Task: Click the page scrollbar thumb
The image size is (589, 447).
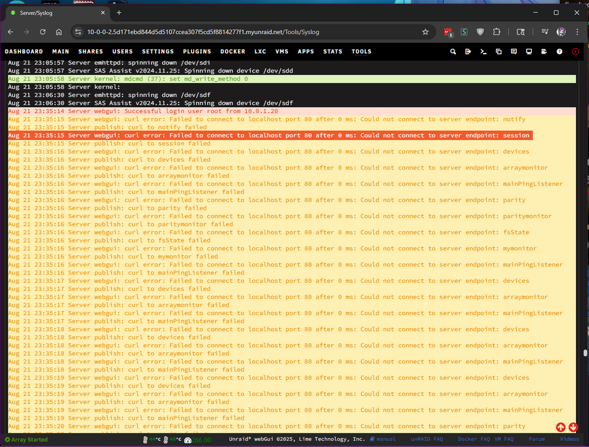Action: click(585, 353)
